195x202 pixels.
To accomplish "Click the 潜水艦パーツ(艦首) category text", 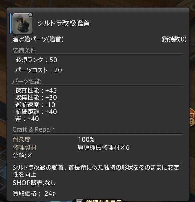I will click(38, 39).
